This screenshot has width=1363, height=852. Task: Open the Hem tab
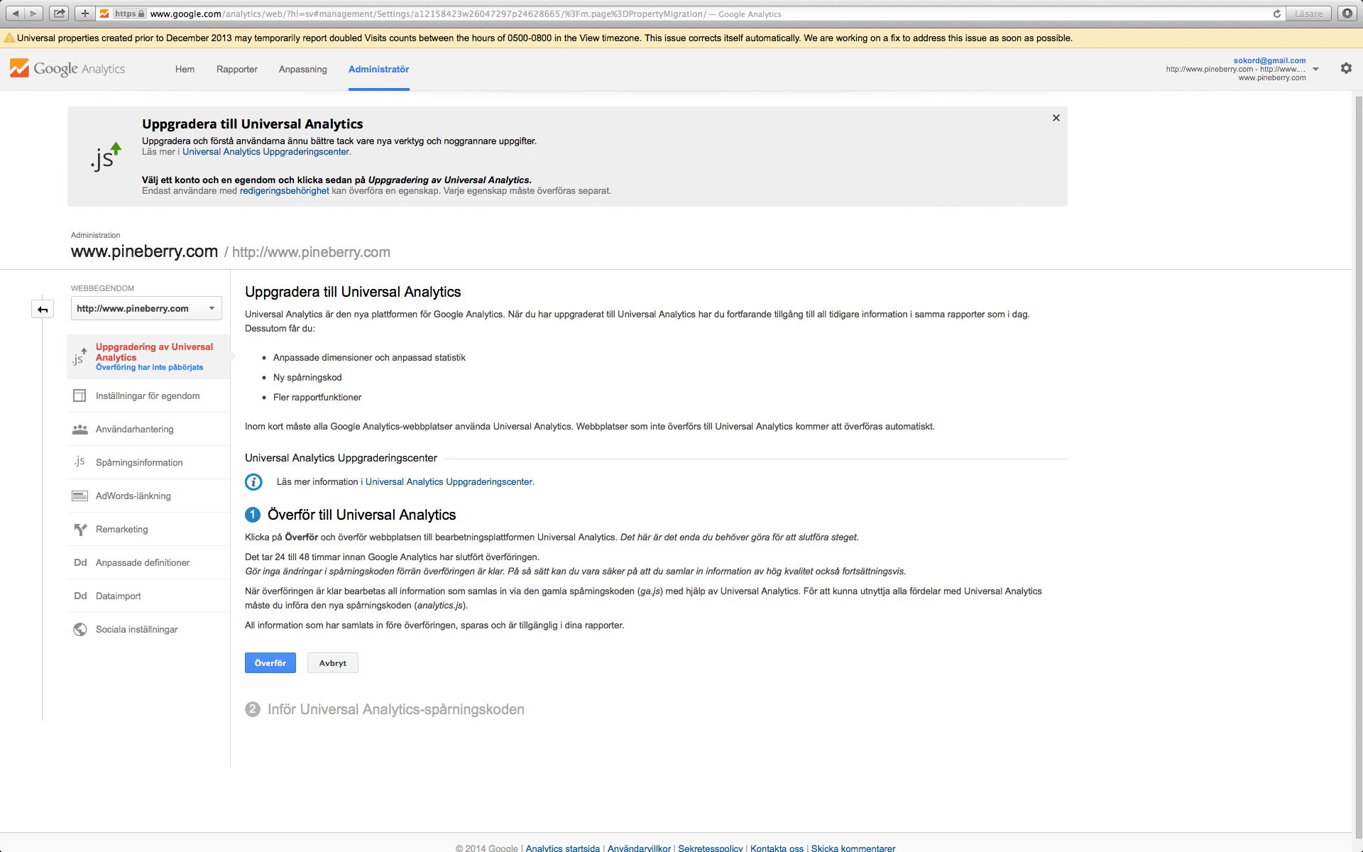pyautogui.click(x=185, y=69)
